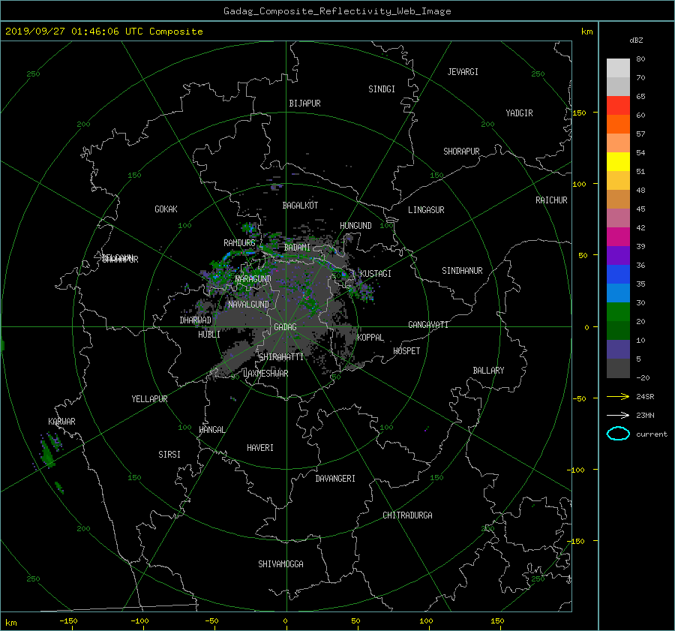Click the SHORAPUR city label
The width and height of the screenshot is (675, 631).
click(x=461, y=152)
